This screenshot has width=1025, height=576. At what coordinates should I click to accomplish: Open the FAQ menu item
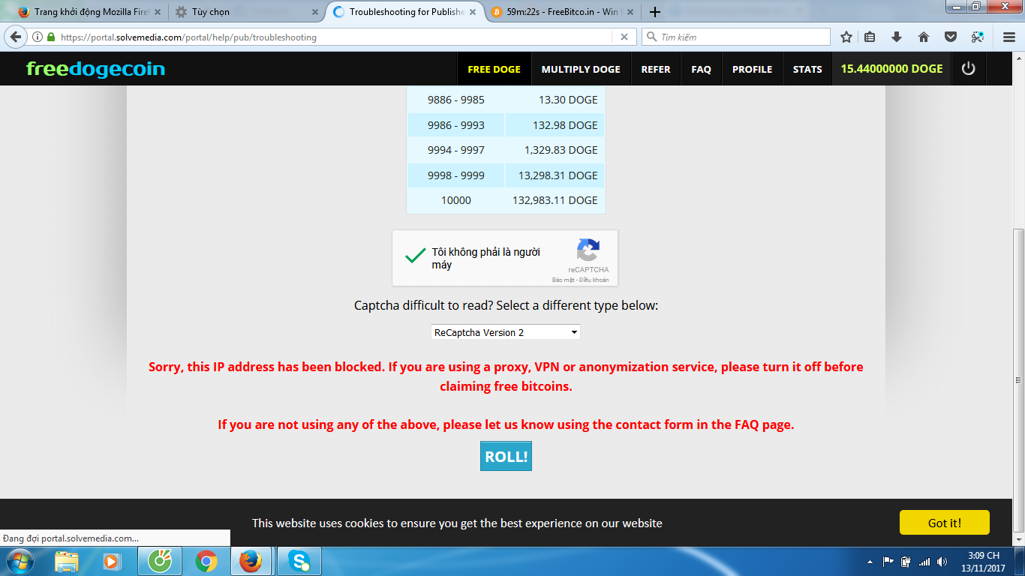701,69
